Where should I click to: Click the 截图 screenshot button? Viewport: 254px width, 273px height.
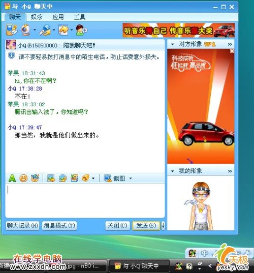coord(114,178)
